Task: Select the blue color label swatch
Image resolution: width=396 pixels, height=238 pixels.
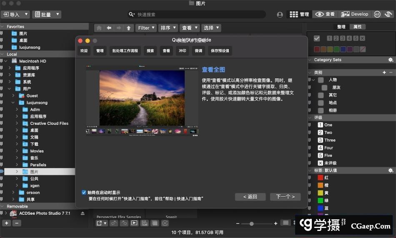Action: coord(343,49)
